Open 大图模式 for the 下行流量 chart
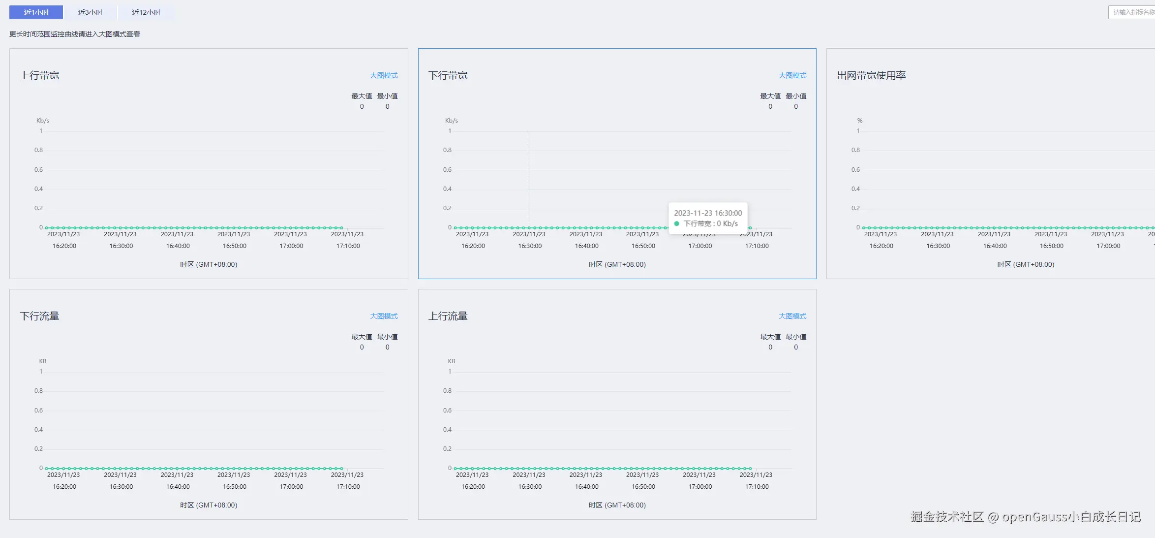The image size is (1155, 538). tap(384, 316)
